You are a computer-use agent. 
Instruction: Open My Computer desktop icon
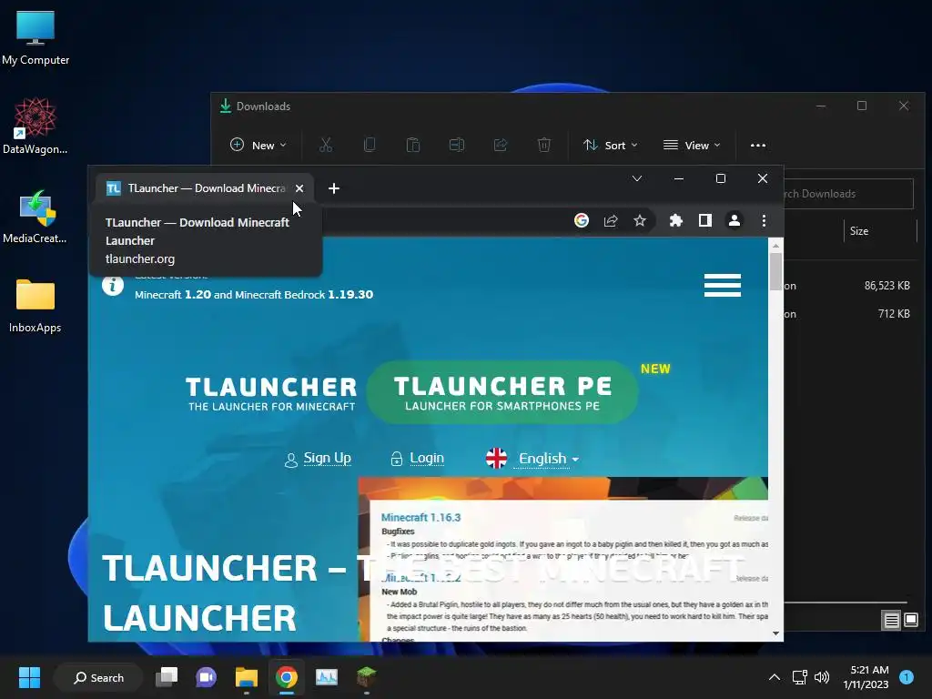tap(35, 38)
